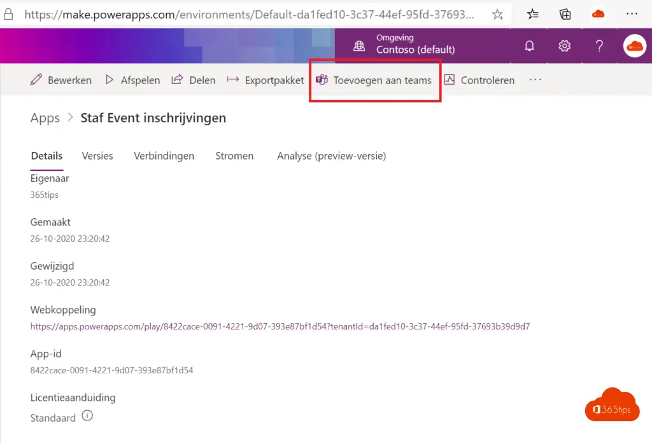Click Delen to share the app
This screenshot has height=444, width=652.
(x=194, y=80)
